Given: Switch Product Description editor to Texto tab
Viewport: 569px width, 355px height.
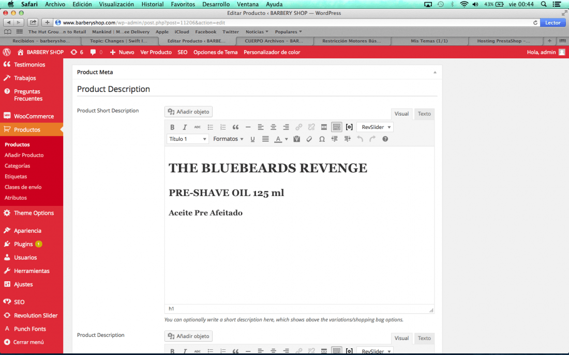Looking at the screenshot, I should (424, 338).
